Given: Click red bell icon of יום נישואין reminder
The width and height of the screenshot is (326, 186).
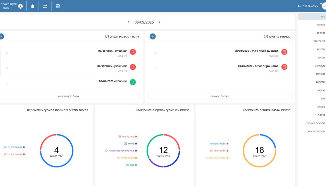Looking at the screenshot, I should [133, 67].
